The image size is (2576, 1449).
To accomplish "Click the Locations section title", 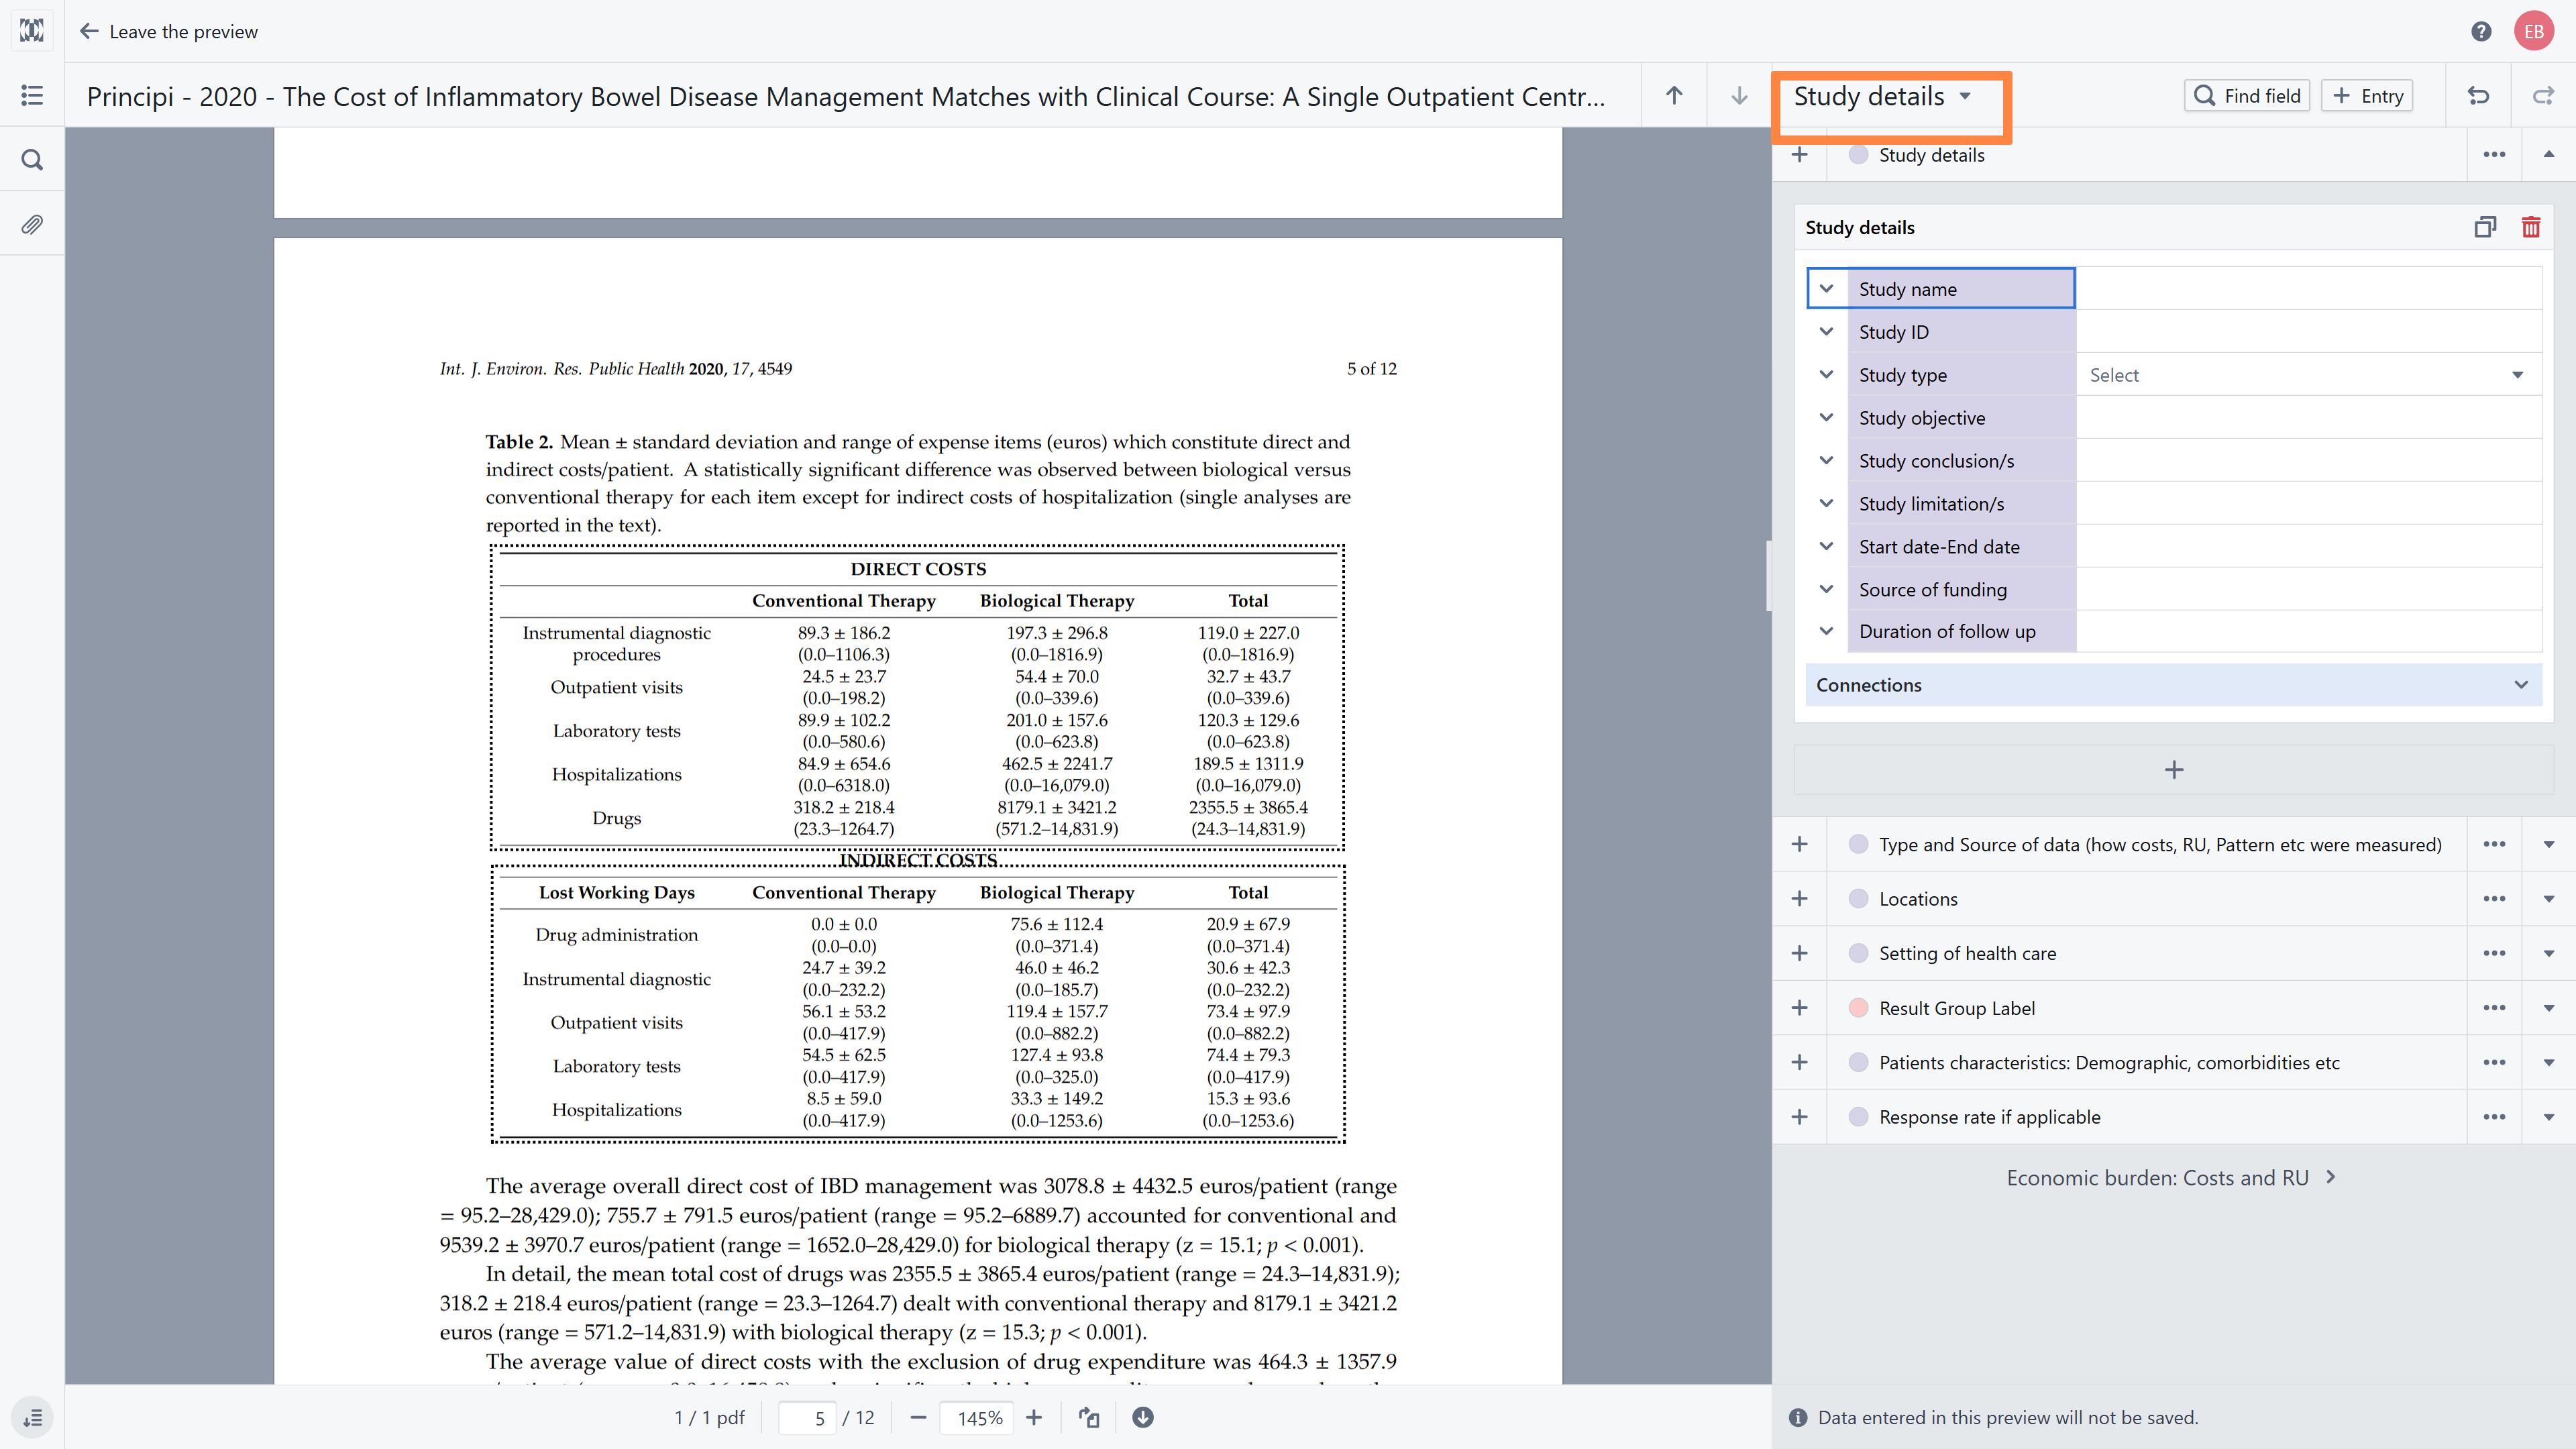I will pos(1918,899).
